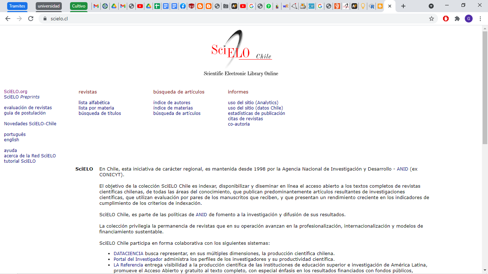This screenshot has height=274, width=488.
Task: Open the Extensions puzzle-piece menu
Action: [457, 19]
